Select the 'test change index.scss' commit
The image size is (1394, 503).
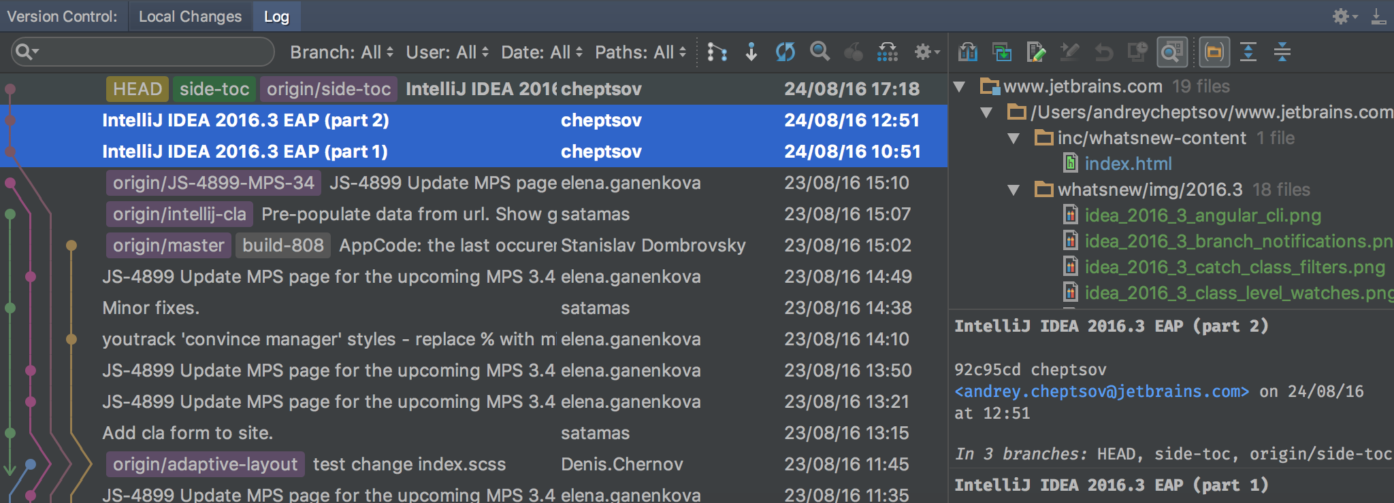(x=410, y=464)
